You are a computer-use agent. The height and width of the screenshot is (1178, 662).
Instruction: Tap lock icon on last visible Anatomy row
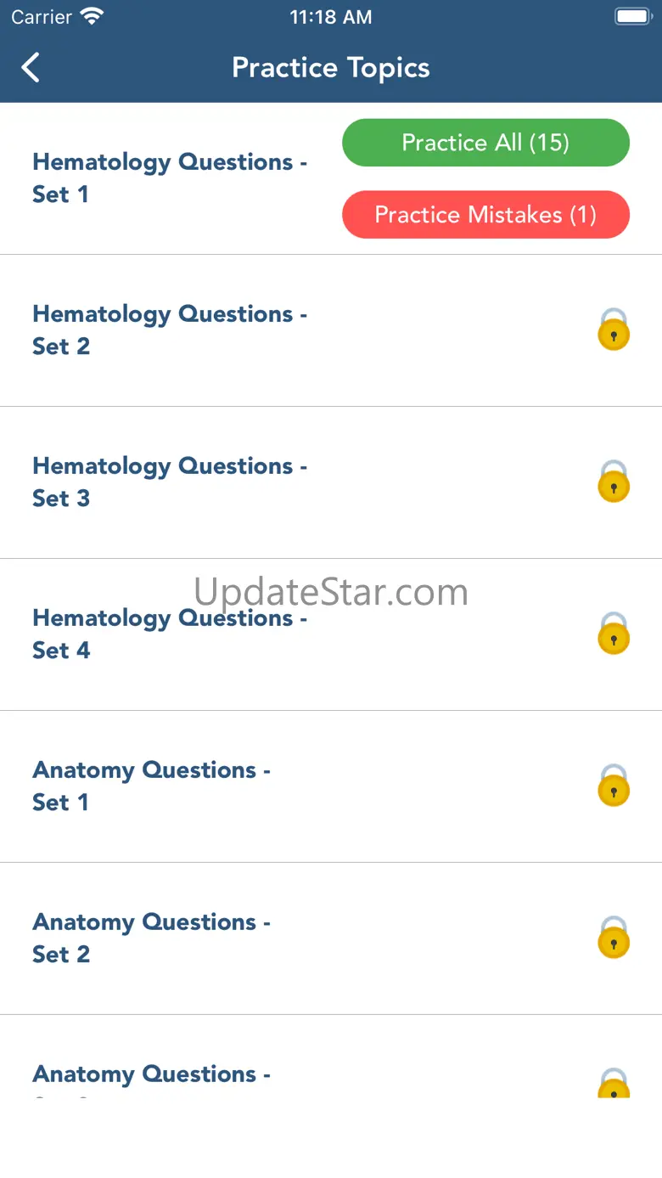click(613, 1084)
